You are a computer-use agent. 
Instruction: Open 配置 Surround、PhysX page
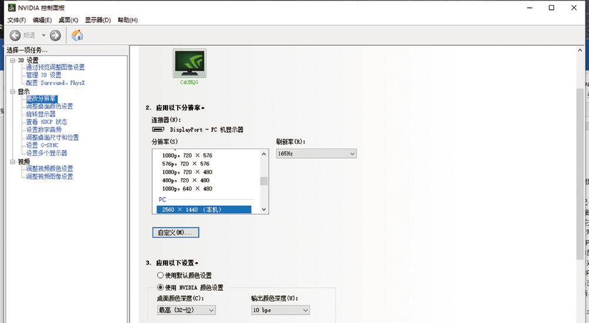coord(55,83)
